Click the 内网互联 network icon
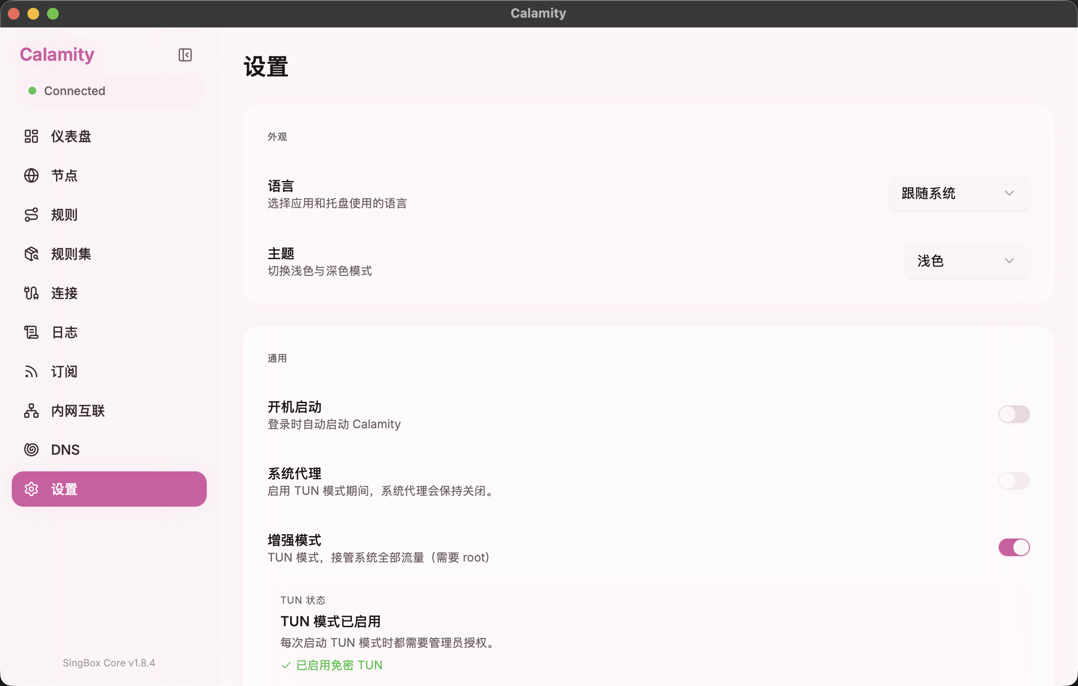Viewport: 1078px width, 686px height. click(x=31, y=411)
